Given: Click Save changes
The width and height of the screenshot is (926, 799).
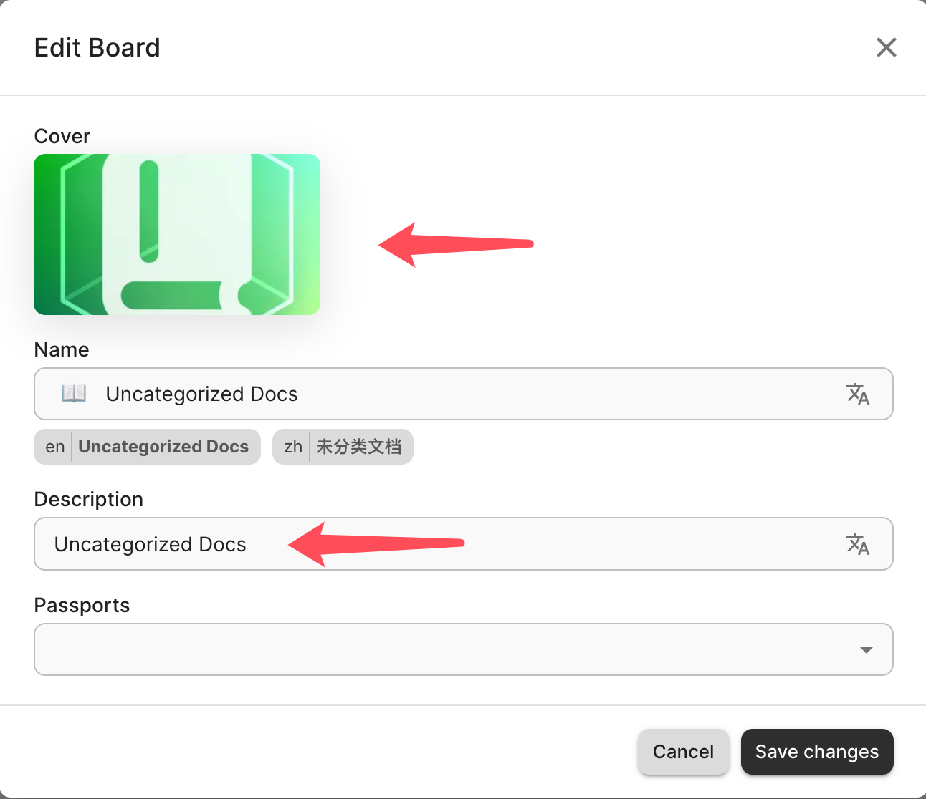Looking at the screenshot, I should tap(816, 752).
